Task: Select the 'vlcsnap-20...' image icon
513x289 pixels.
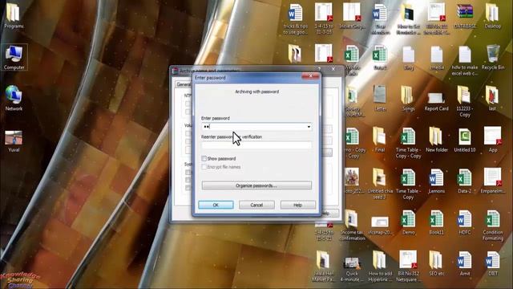Action: point(380,225)
